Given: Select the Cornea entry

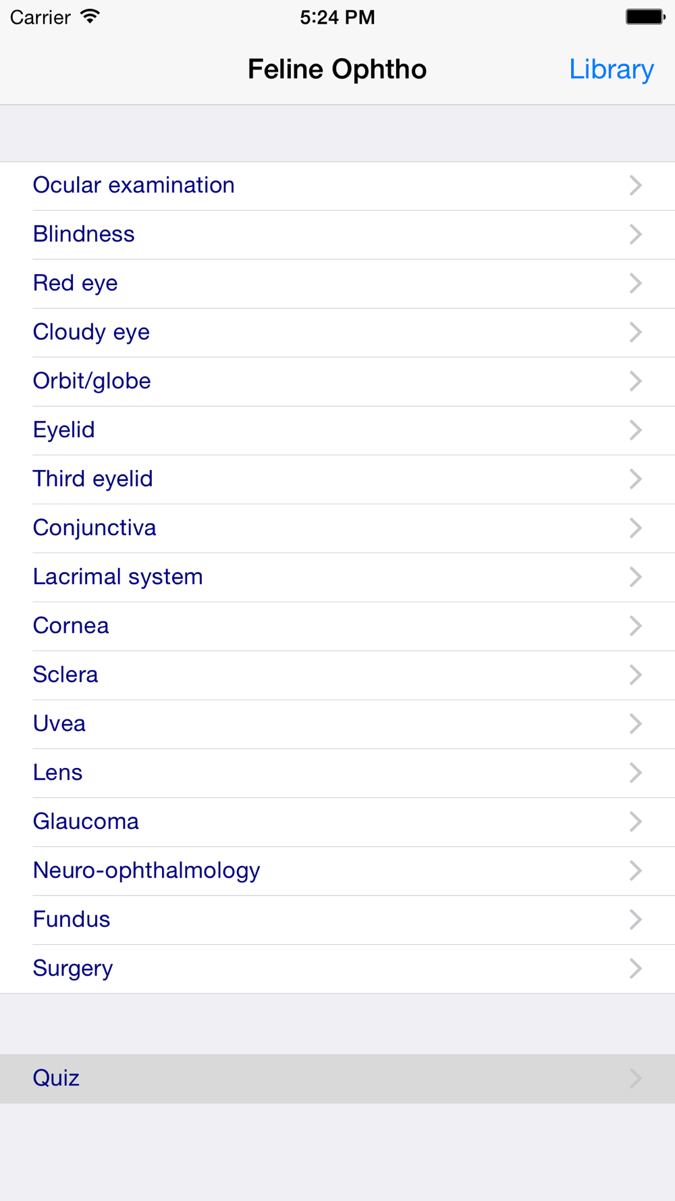Looking at the screenshot, I should point(337,626).
